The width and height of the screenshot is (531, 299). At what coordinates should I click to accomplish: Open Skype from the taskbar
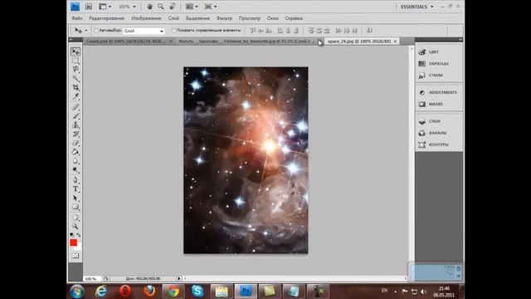tap(197, 292)
